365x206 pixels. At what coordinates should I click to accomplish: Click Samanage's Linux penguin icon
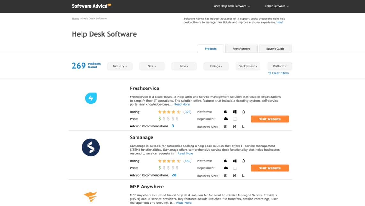pos(243,161)
